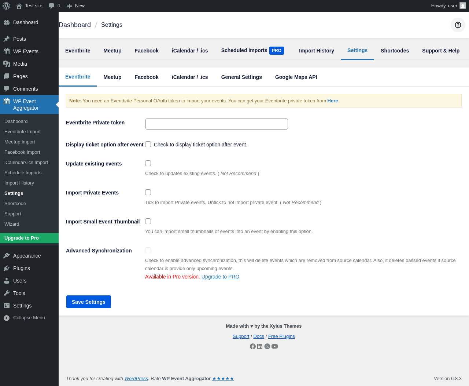Select the Shortcodes tab

click(395, 51)
